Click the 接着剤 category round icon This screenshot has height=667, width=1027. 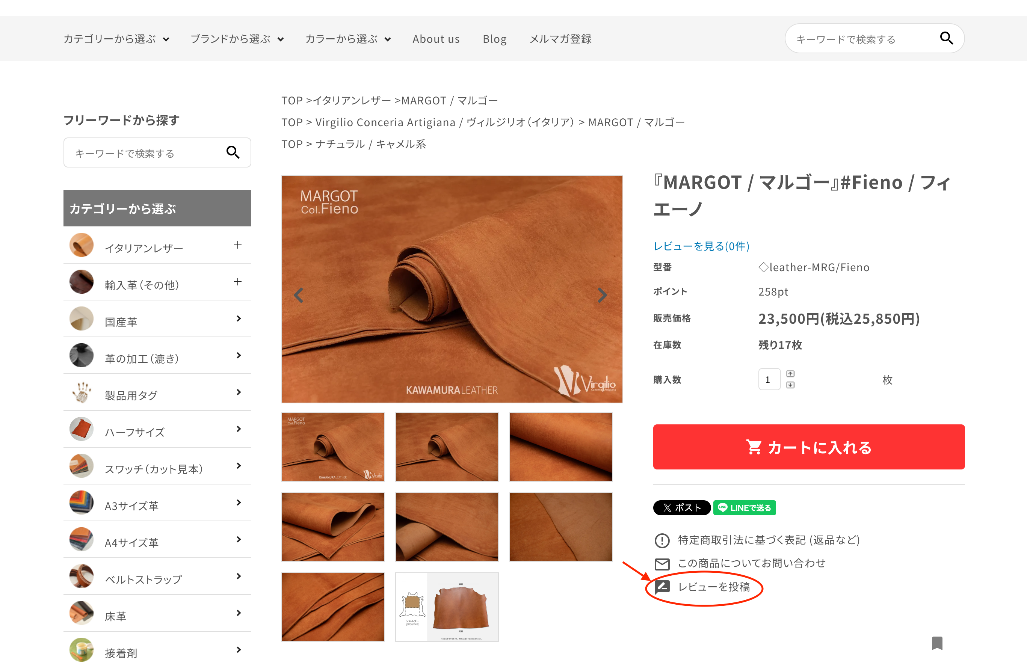pyautogui.click(x=82, y=650)
